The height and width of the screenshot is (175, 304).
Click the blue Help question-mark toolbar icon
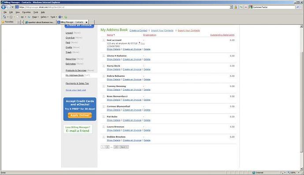coord(60,17)
